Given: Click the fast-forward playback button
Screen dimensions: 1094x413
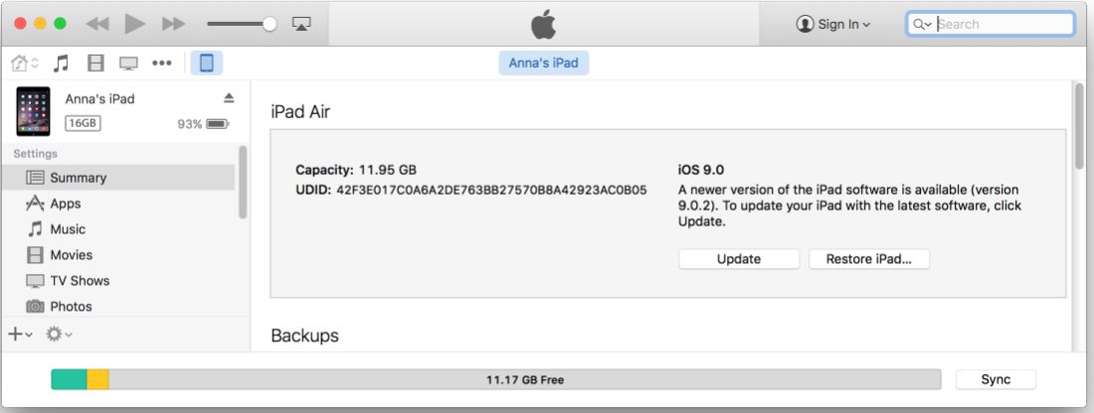Looking at the screenshot, I should [173, 24].
